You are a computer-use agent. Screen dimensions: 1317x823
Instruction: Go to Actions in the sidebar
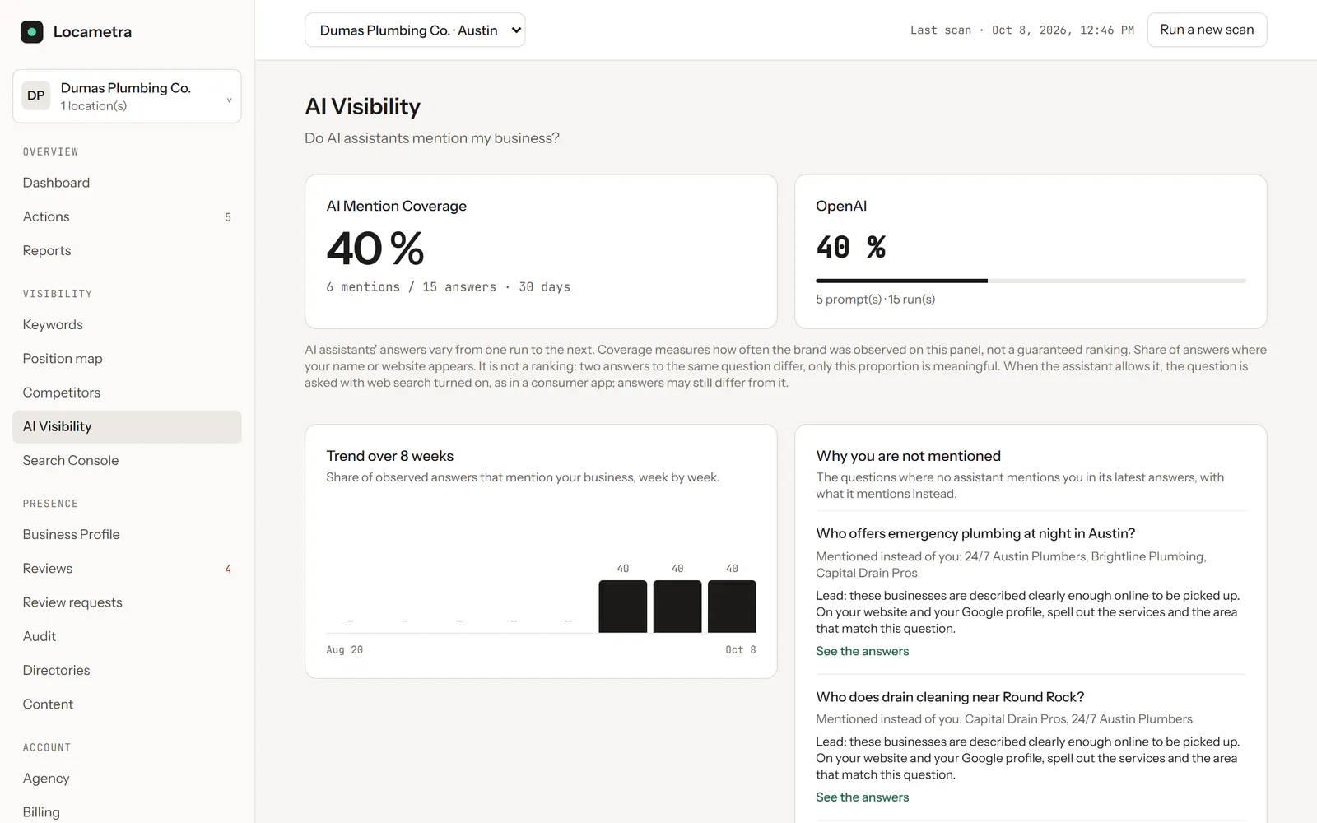pyautogui.click(x=127, y=216)
